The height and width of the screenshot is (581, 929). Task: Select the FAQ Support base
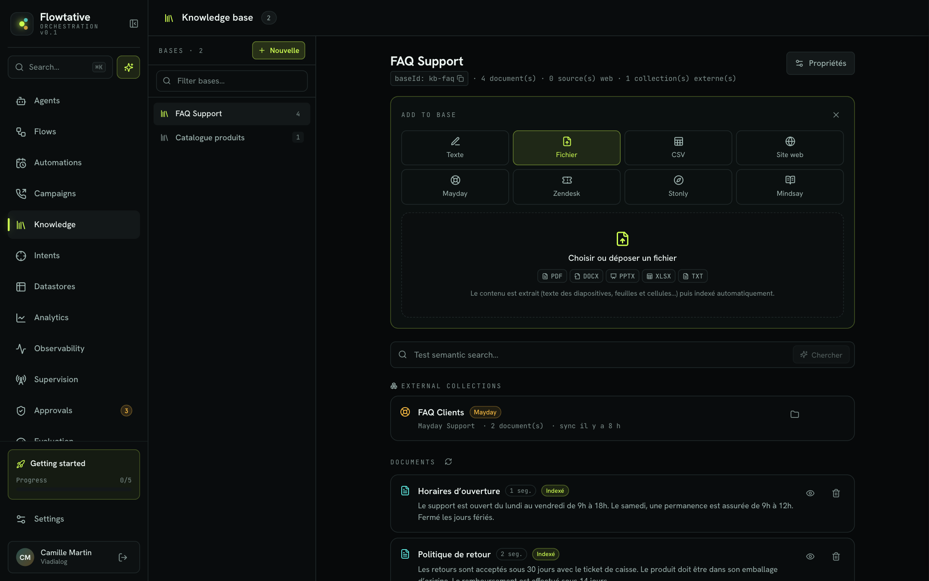pyautogui.click(x=231, y=114)
